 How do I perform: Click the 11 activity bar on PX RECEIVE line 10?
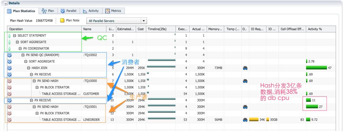pos(309,100)
